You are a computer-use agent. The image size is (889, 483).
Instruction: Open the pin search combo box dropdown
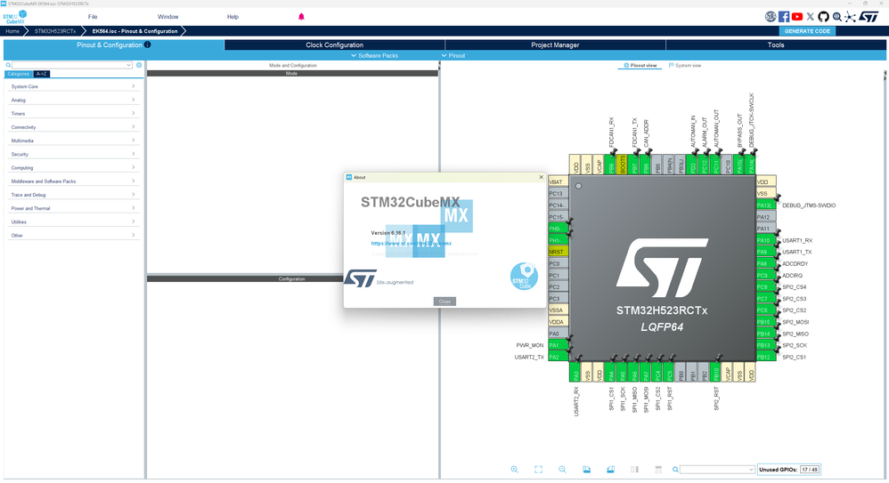(x=751, y=470)
